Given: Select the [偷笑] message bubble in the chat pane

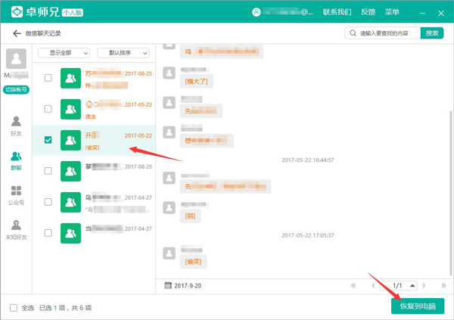Looking at the screenshot, I should point(194,262).
